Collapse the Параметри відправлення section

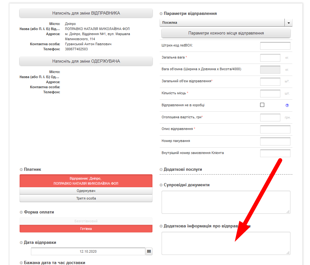(161, 14)
